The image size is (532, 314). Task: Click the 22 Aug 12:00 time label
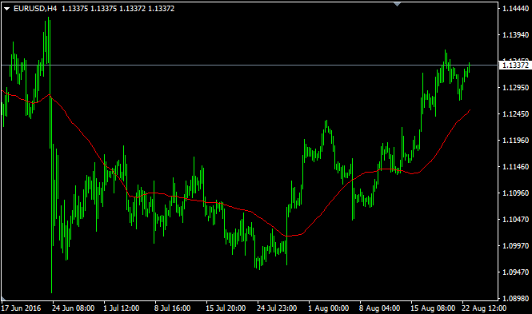coord(484,308)
